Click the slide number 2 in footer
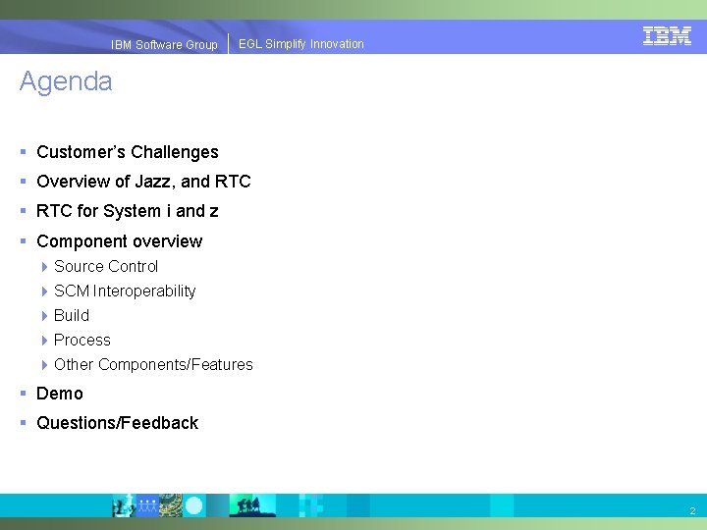Viewport: 707px width, 530px height. point(692,511)
